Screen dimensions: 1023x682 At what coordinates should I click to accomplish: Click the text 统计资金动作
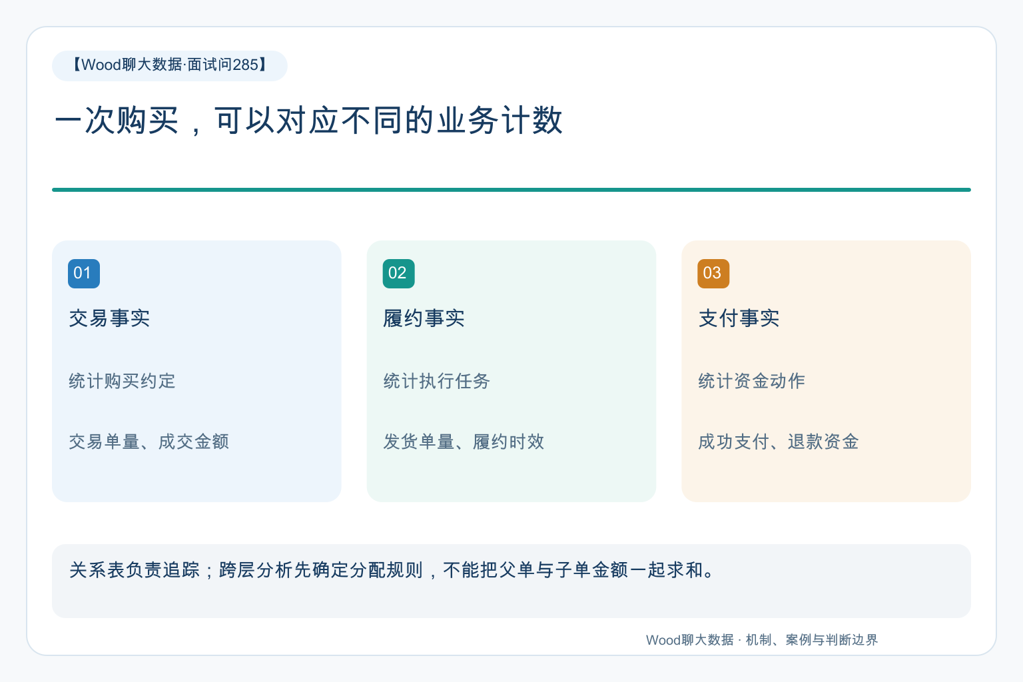tap(751, 381)
